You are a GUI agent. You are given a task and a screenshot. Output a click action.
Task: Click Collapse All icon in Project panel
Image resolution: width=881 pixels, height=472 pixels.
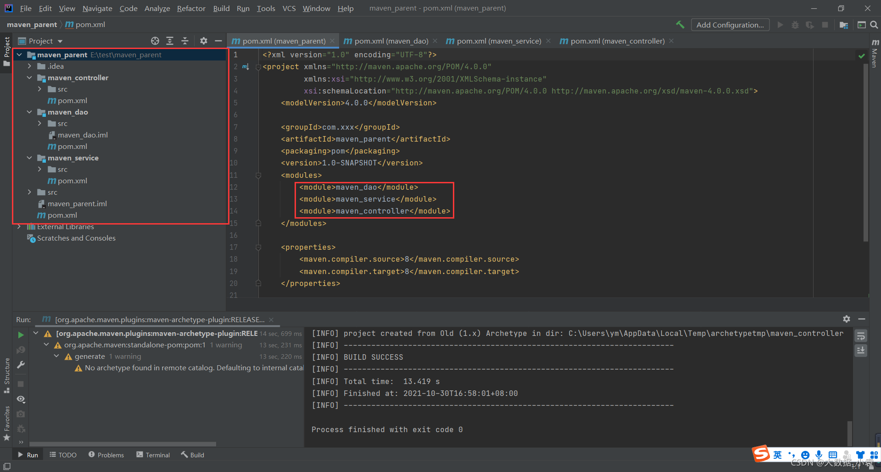(x=185, y=41)
